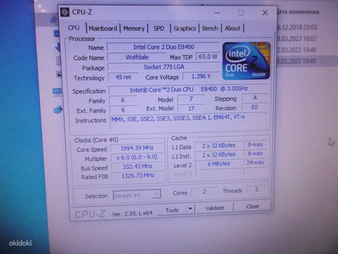Click the CPU-Z chip icon in title bar

point(65,12)
